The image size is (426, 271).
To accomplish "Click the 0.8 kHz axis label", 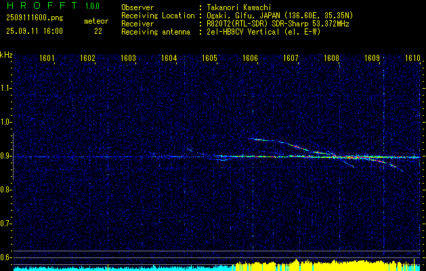I will (5, 190).
